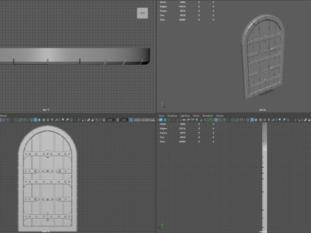This screenshot has width=311, height=233.
Task: Open Renderer menu in side panel
Action: [x=208, y=116]
